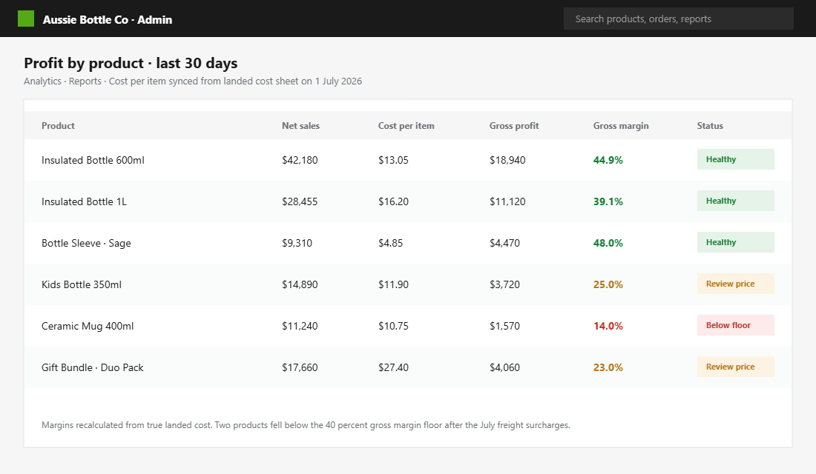The width and height of the screenshot is (816, 474).
Task: Click the $13.05 cost per item
Action: (393, 160)
